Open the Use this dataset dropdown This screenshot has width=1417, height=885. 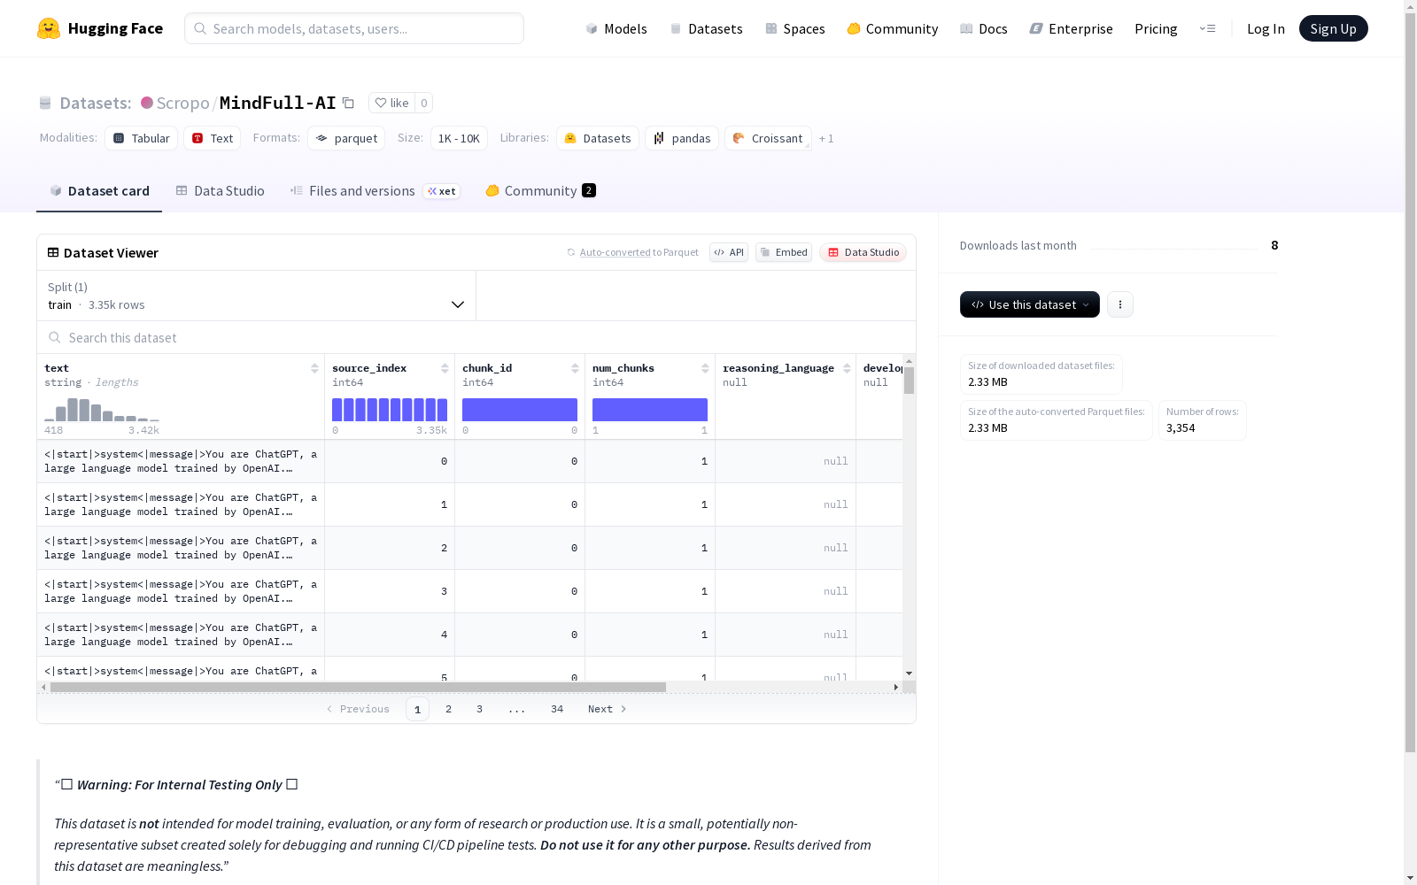[1030, 304]
